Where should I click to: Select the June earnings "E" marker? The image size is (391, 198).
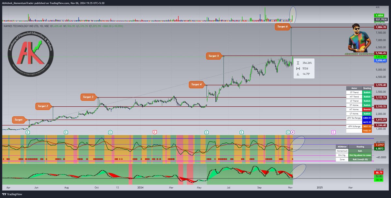[28, 132]
